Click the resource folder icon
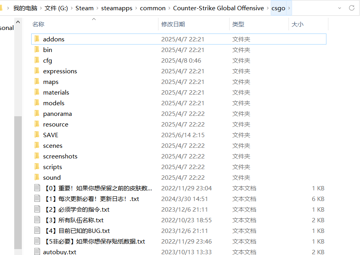The height and width of the screenshot is (255, 362). [x=37, y=124]
